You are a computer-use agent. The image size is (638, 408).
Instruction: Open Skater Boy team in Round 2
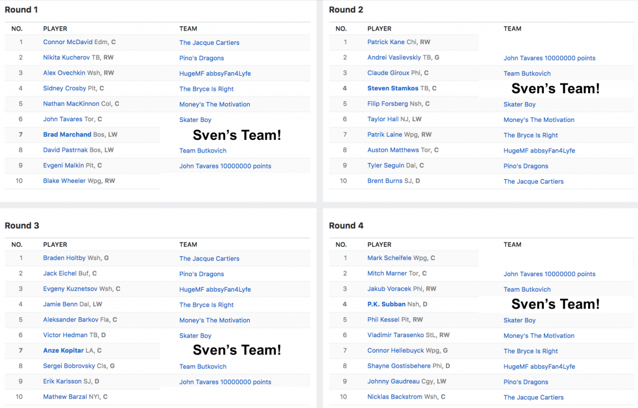(520, 104)
